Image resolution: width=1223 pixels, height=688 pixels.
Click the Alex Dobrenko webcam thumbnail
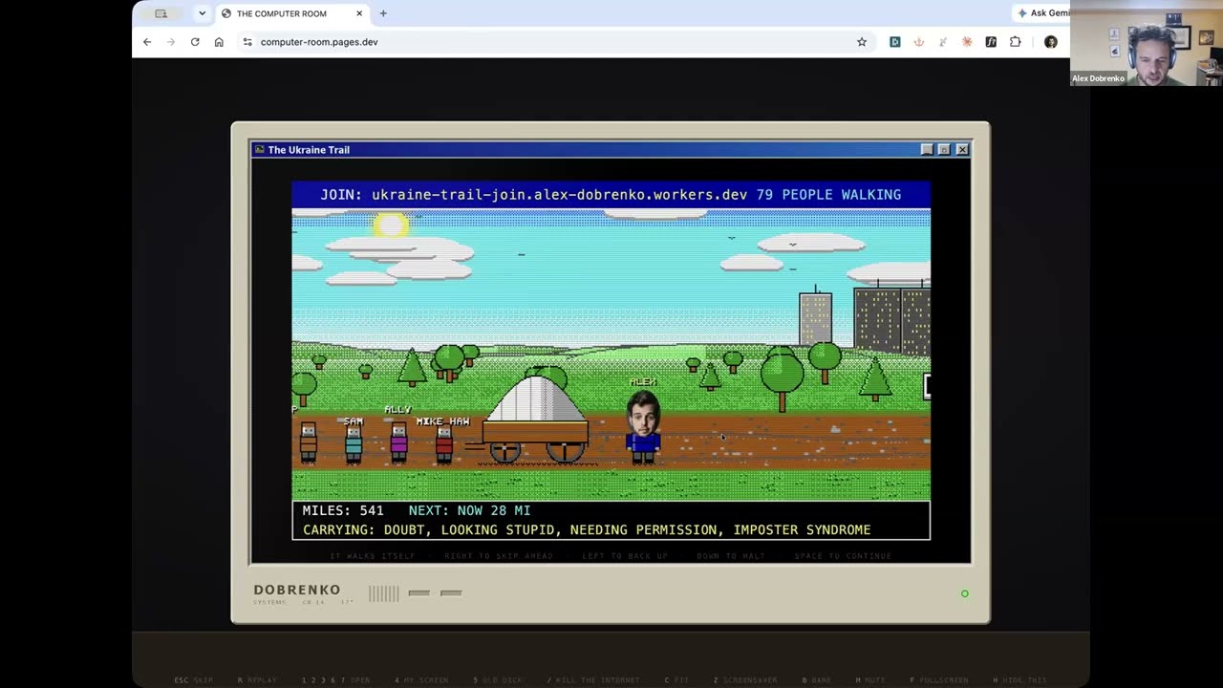(x=1147, y=43)
